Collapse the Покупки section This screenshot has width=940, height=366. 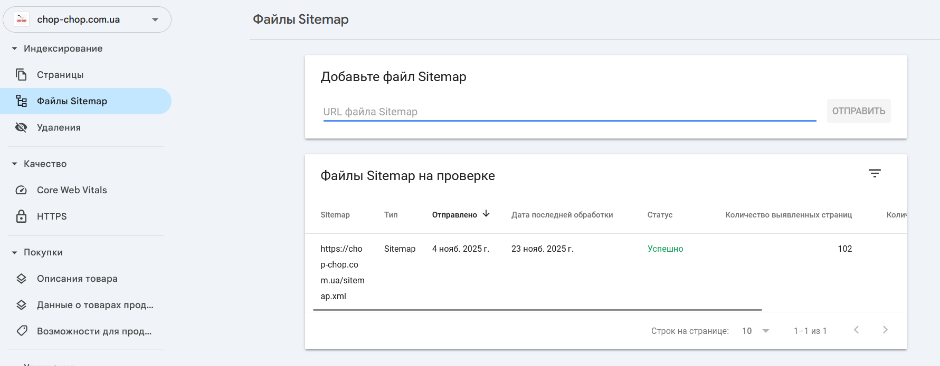pyautogui.click(x=14, y=252)
